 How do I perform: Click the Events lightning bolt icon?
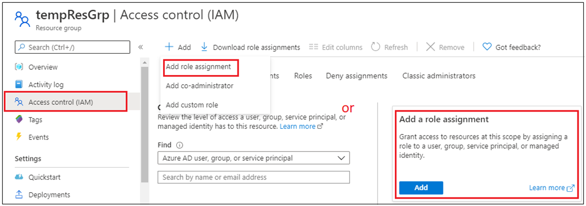point(19,137)
